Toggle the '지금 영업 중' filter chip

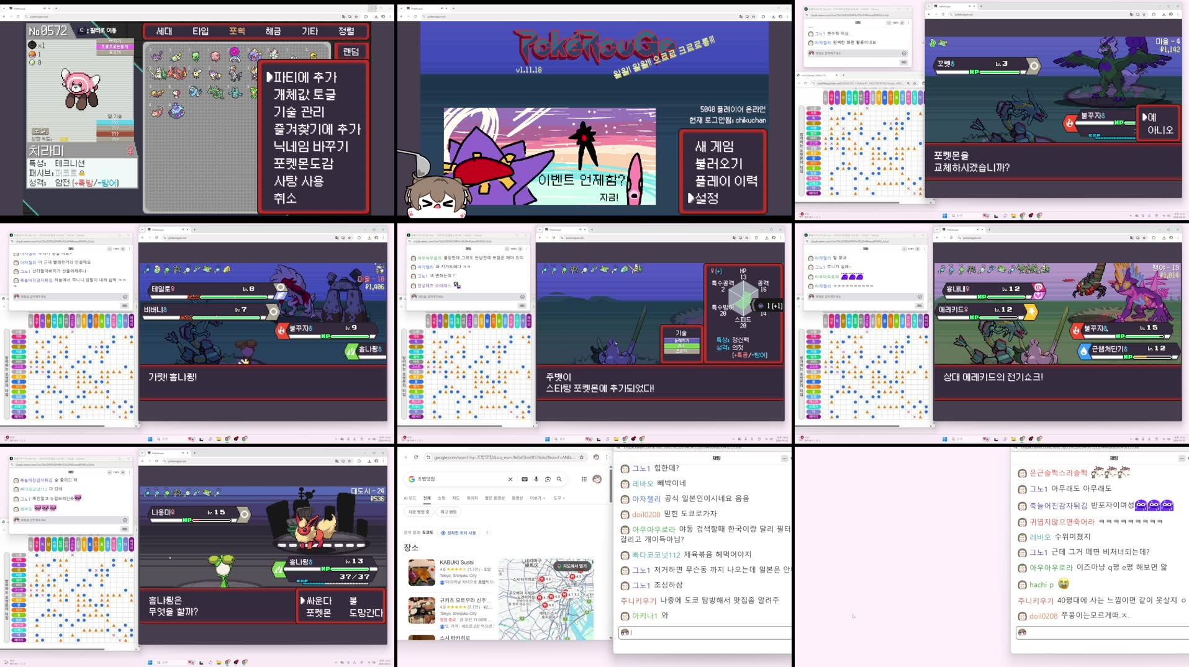(x=418, y=512)
